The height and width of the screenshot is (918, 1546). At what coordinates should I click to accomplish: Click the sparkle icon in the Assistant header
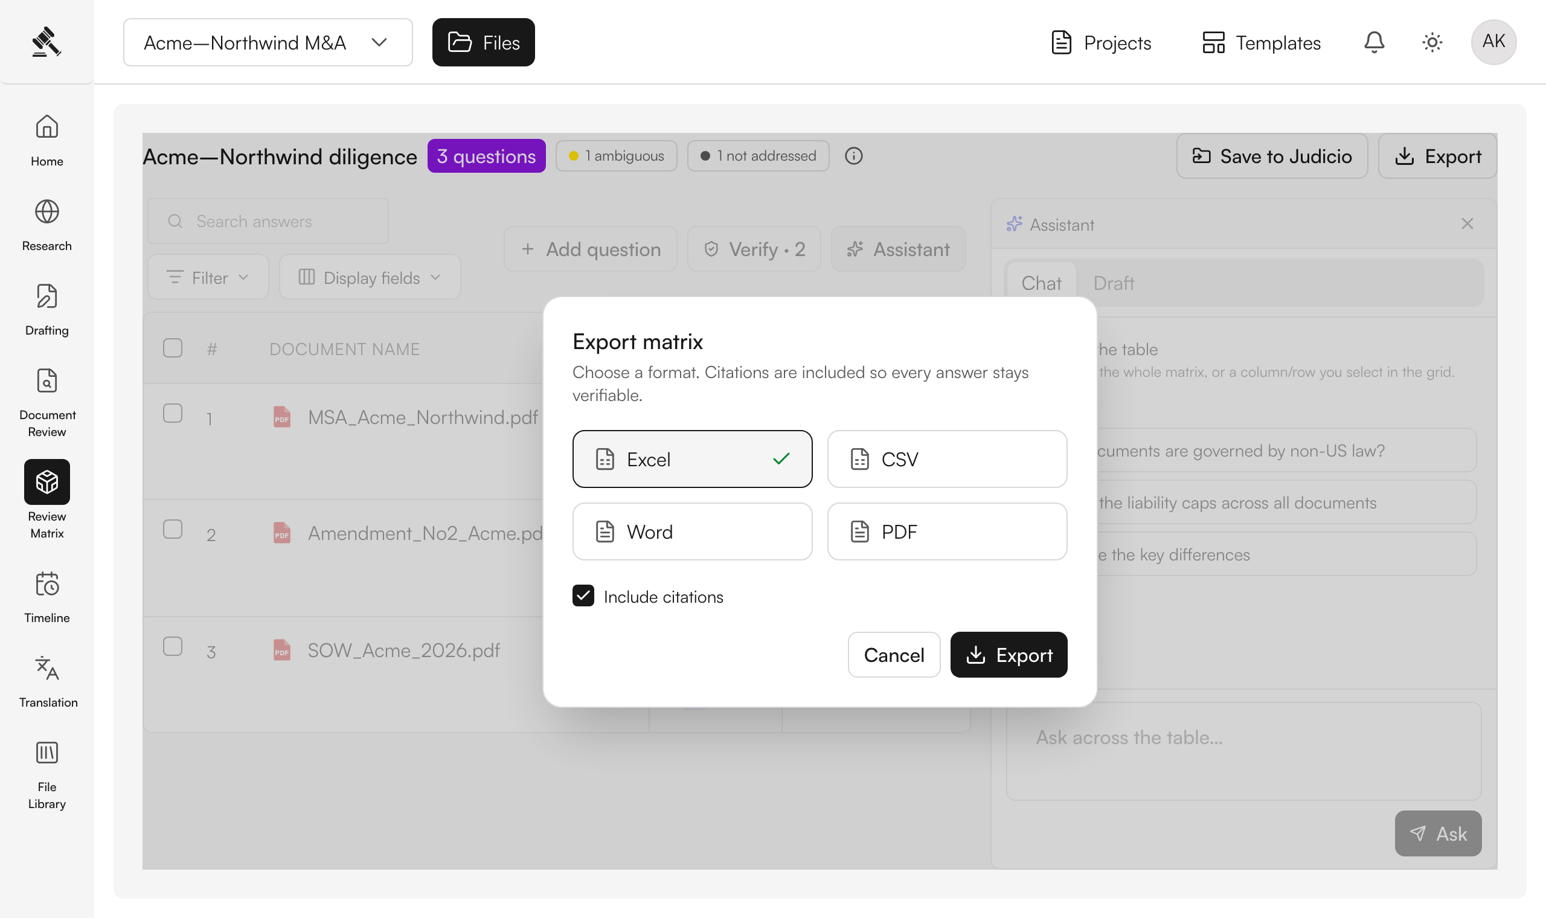tap(1014, 224)
